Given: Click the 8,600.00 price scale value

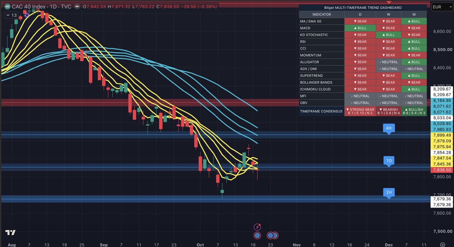Looking at the screenshot, I should tap(442, 31).
